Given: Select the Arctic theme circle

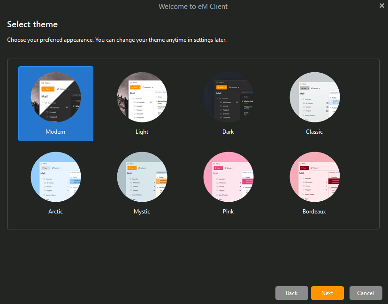Looking at the screenshot, I should pos(55,177).
